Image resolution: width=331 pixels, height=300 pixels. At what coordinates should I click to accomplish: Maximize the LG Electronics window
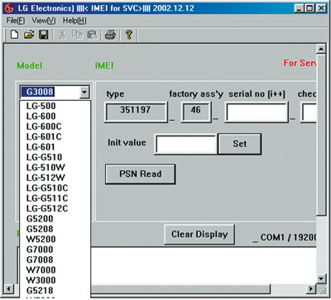pyautogui.click(x=310, y=8)
